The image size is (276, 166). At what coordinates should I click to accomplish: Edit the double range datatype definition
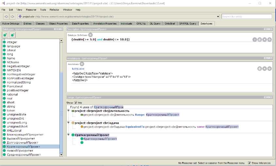(269, 40)
